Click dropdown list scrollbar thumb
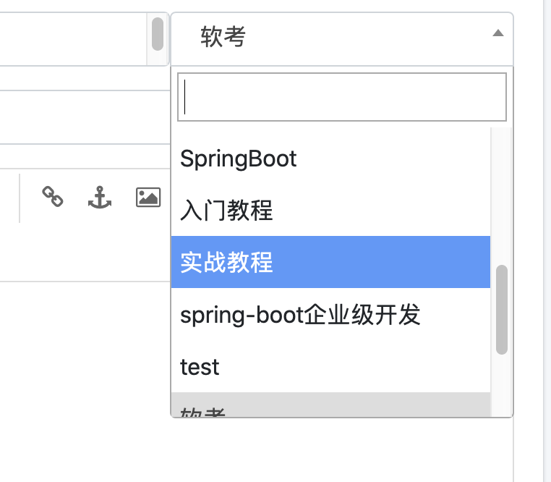 coord(501,310)
